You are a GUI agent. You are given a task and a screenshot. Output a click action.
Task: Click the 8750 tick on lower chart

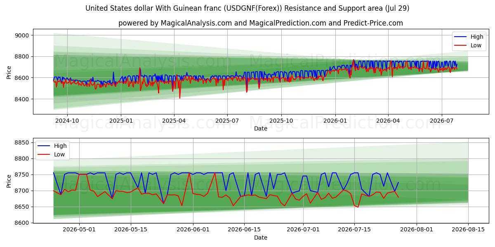tap(21, 175)
